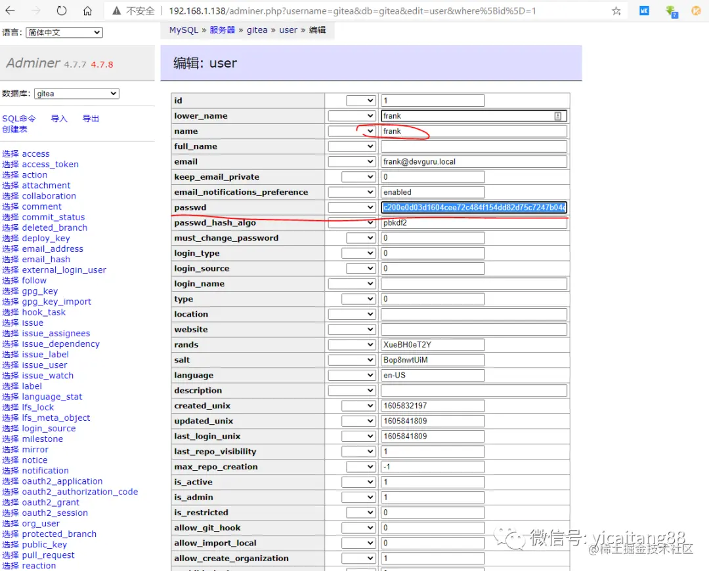Click the is_admin value field

(x=433, y=498)
